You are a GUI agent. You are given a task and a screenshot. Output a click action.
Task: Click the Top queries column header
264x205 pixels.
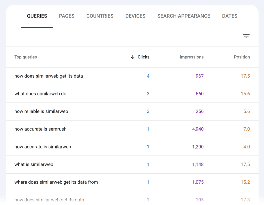(26, 57)
